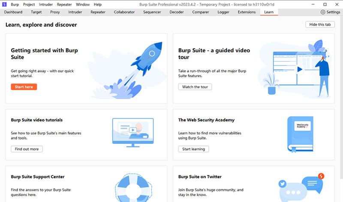Click the Burp Suite - a guided video tour heading
Viewport: 343px width, 202px height.
(x=214, y=54)
